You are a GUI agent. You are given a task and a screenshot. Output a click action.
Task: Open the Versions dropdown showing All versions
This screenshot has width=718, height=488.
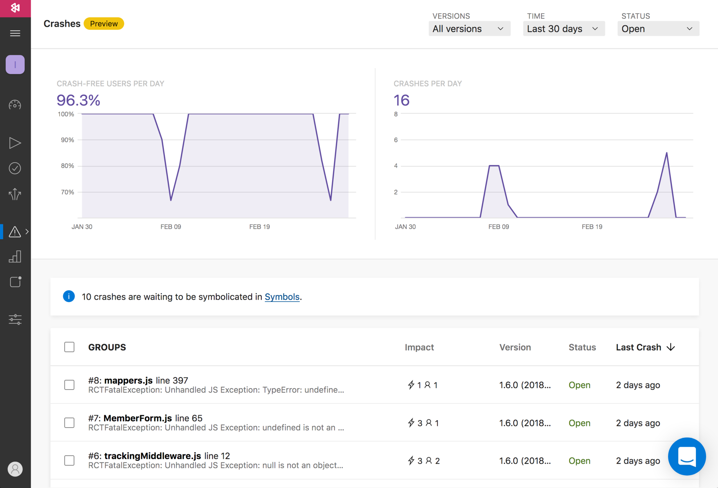point(469,29)
